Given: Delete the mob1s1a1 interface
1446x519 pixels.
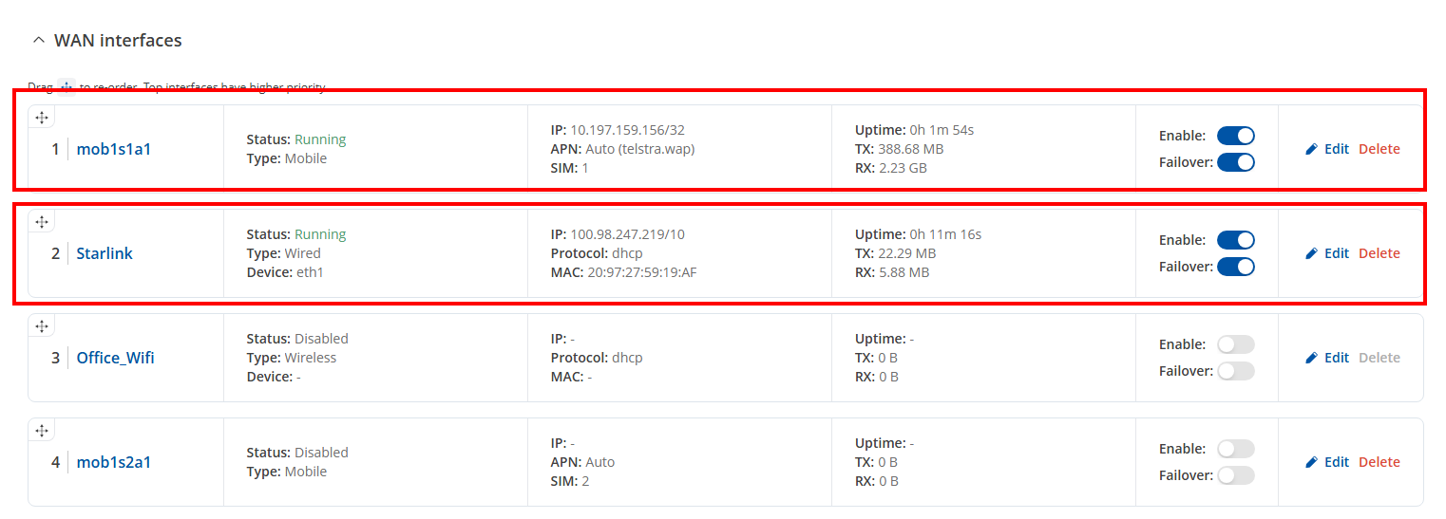Looking at the screenshot, I should [x=1379, y=149].
